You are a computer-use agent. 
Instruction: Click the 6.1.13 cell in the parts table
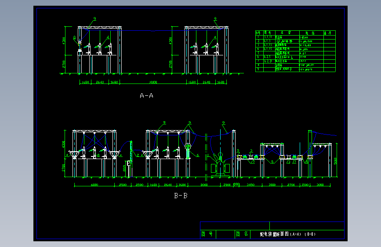click(268, 45)
